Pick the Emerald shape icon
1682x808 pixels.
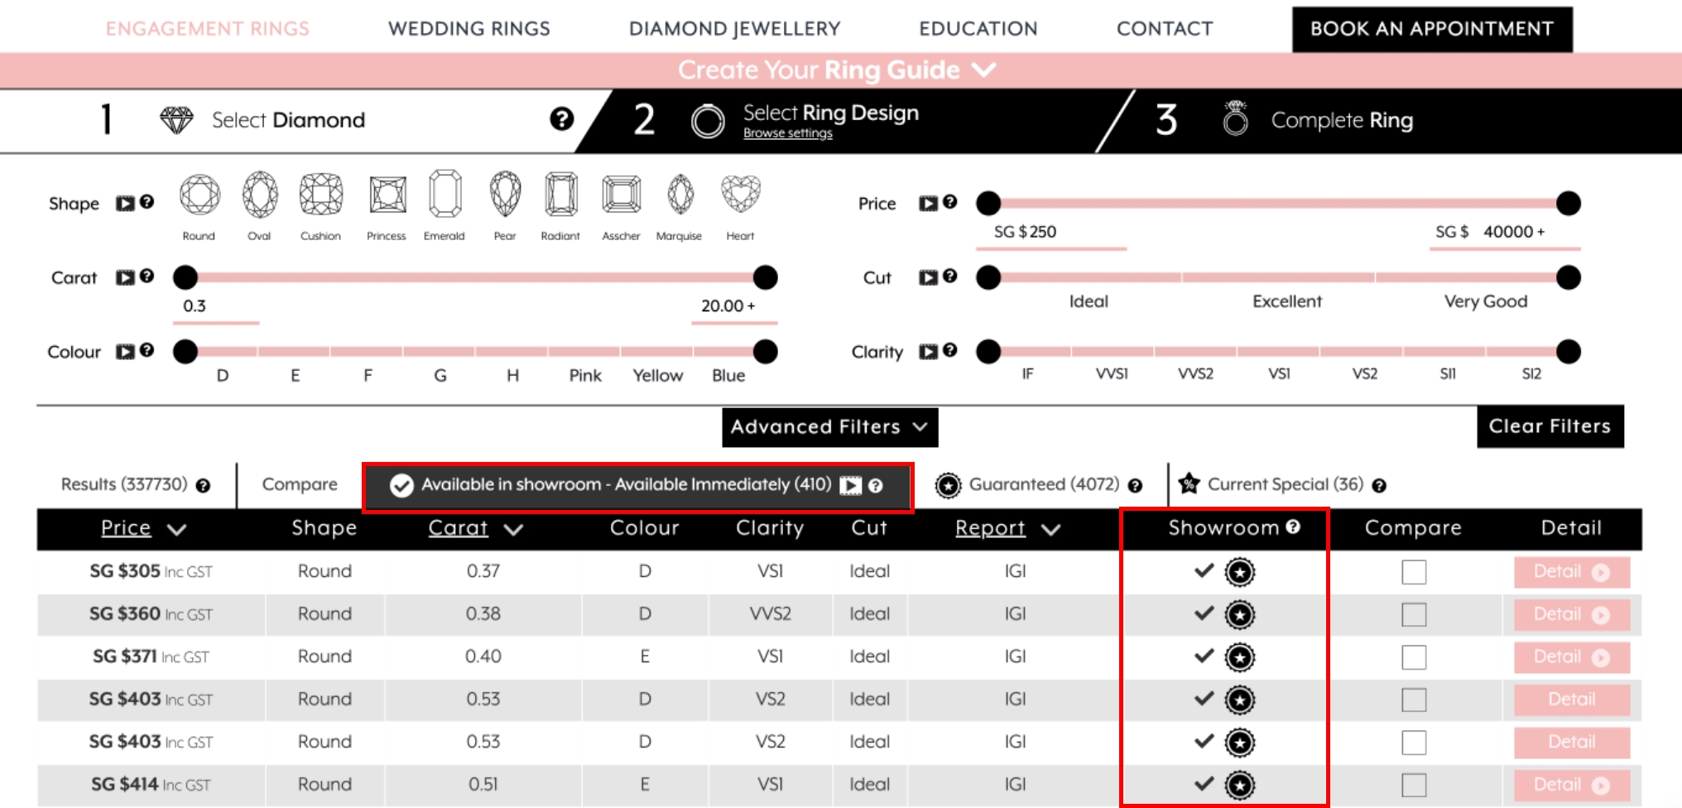tap(445, 195)
